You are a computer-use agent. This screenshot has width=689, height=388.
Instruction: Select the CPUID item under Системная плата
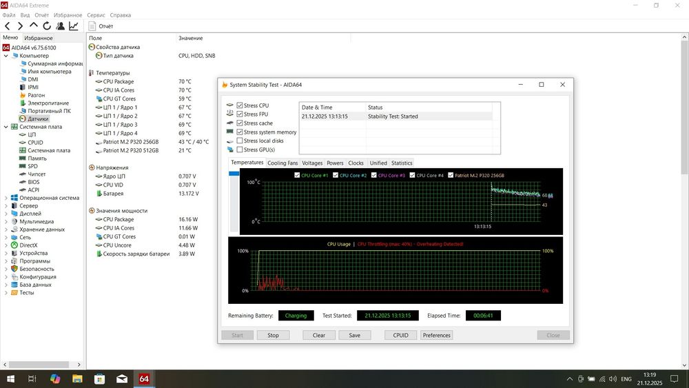pos(35,143)
